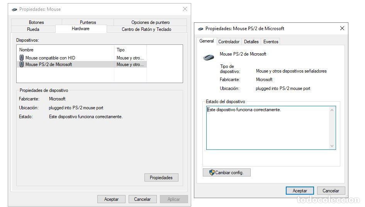This screenshot has width=365, height=207.
Task: Click Aceptar in the PS/2 properties dialog
Action: [x=300, y=190]
